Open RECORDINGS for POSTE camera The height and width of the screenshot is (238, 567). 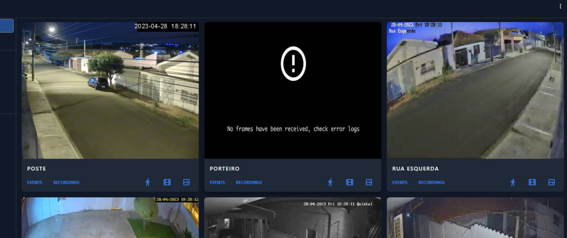point(66,182)
